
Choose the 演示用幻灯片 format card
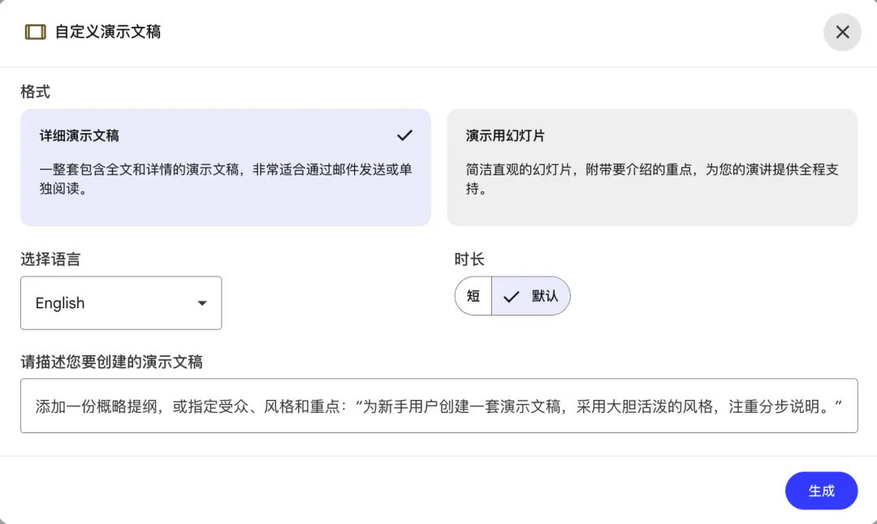pyautogui.click(x=651, y=167)
